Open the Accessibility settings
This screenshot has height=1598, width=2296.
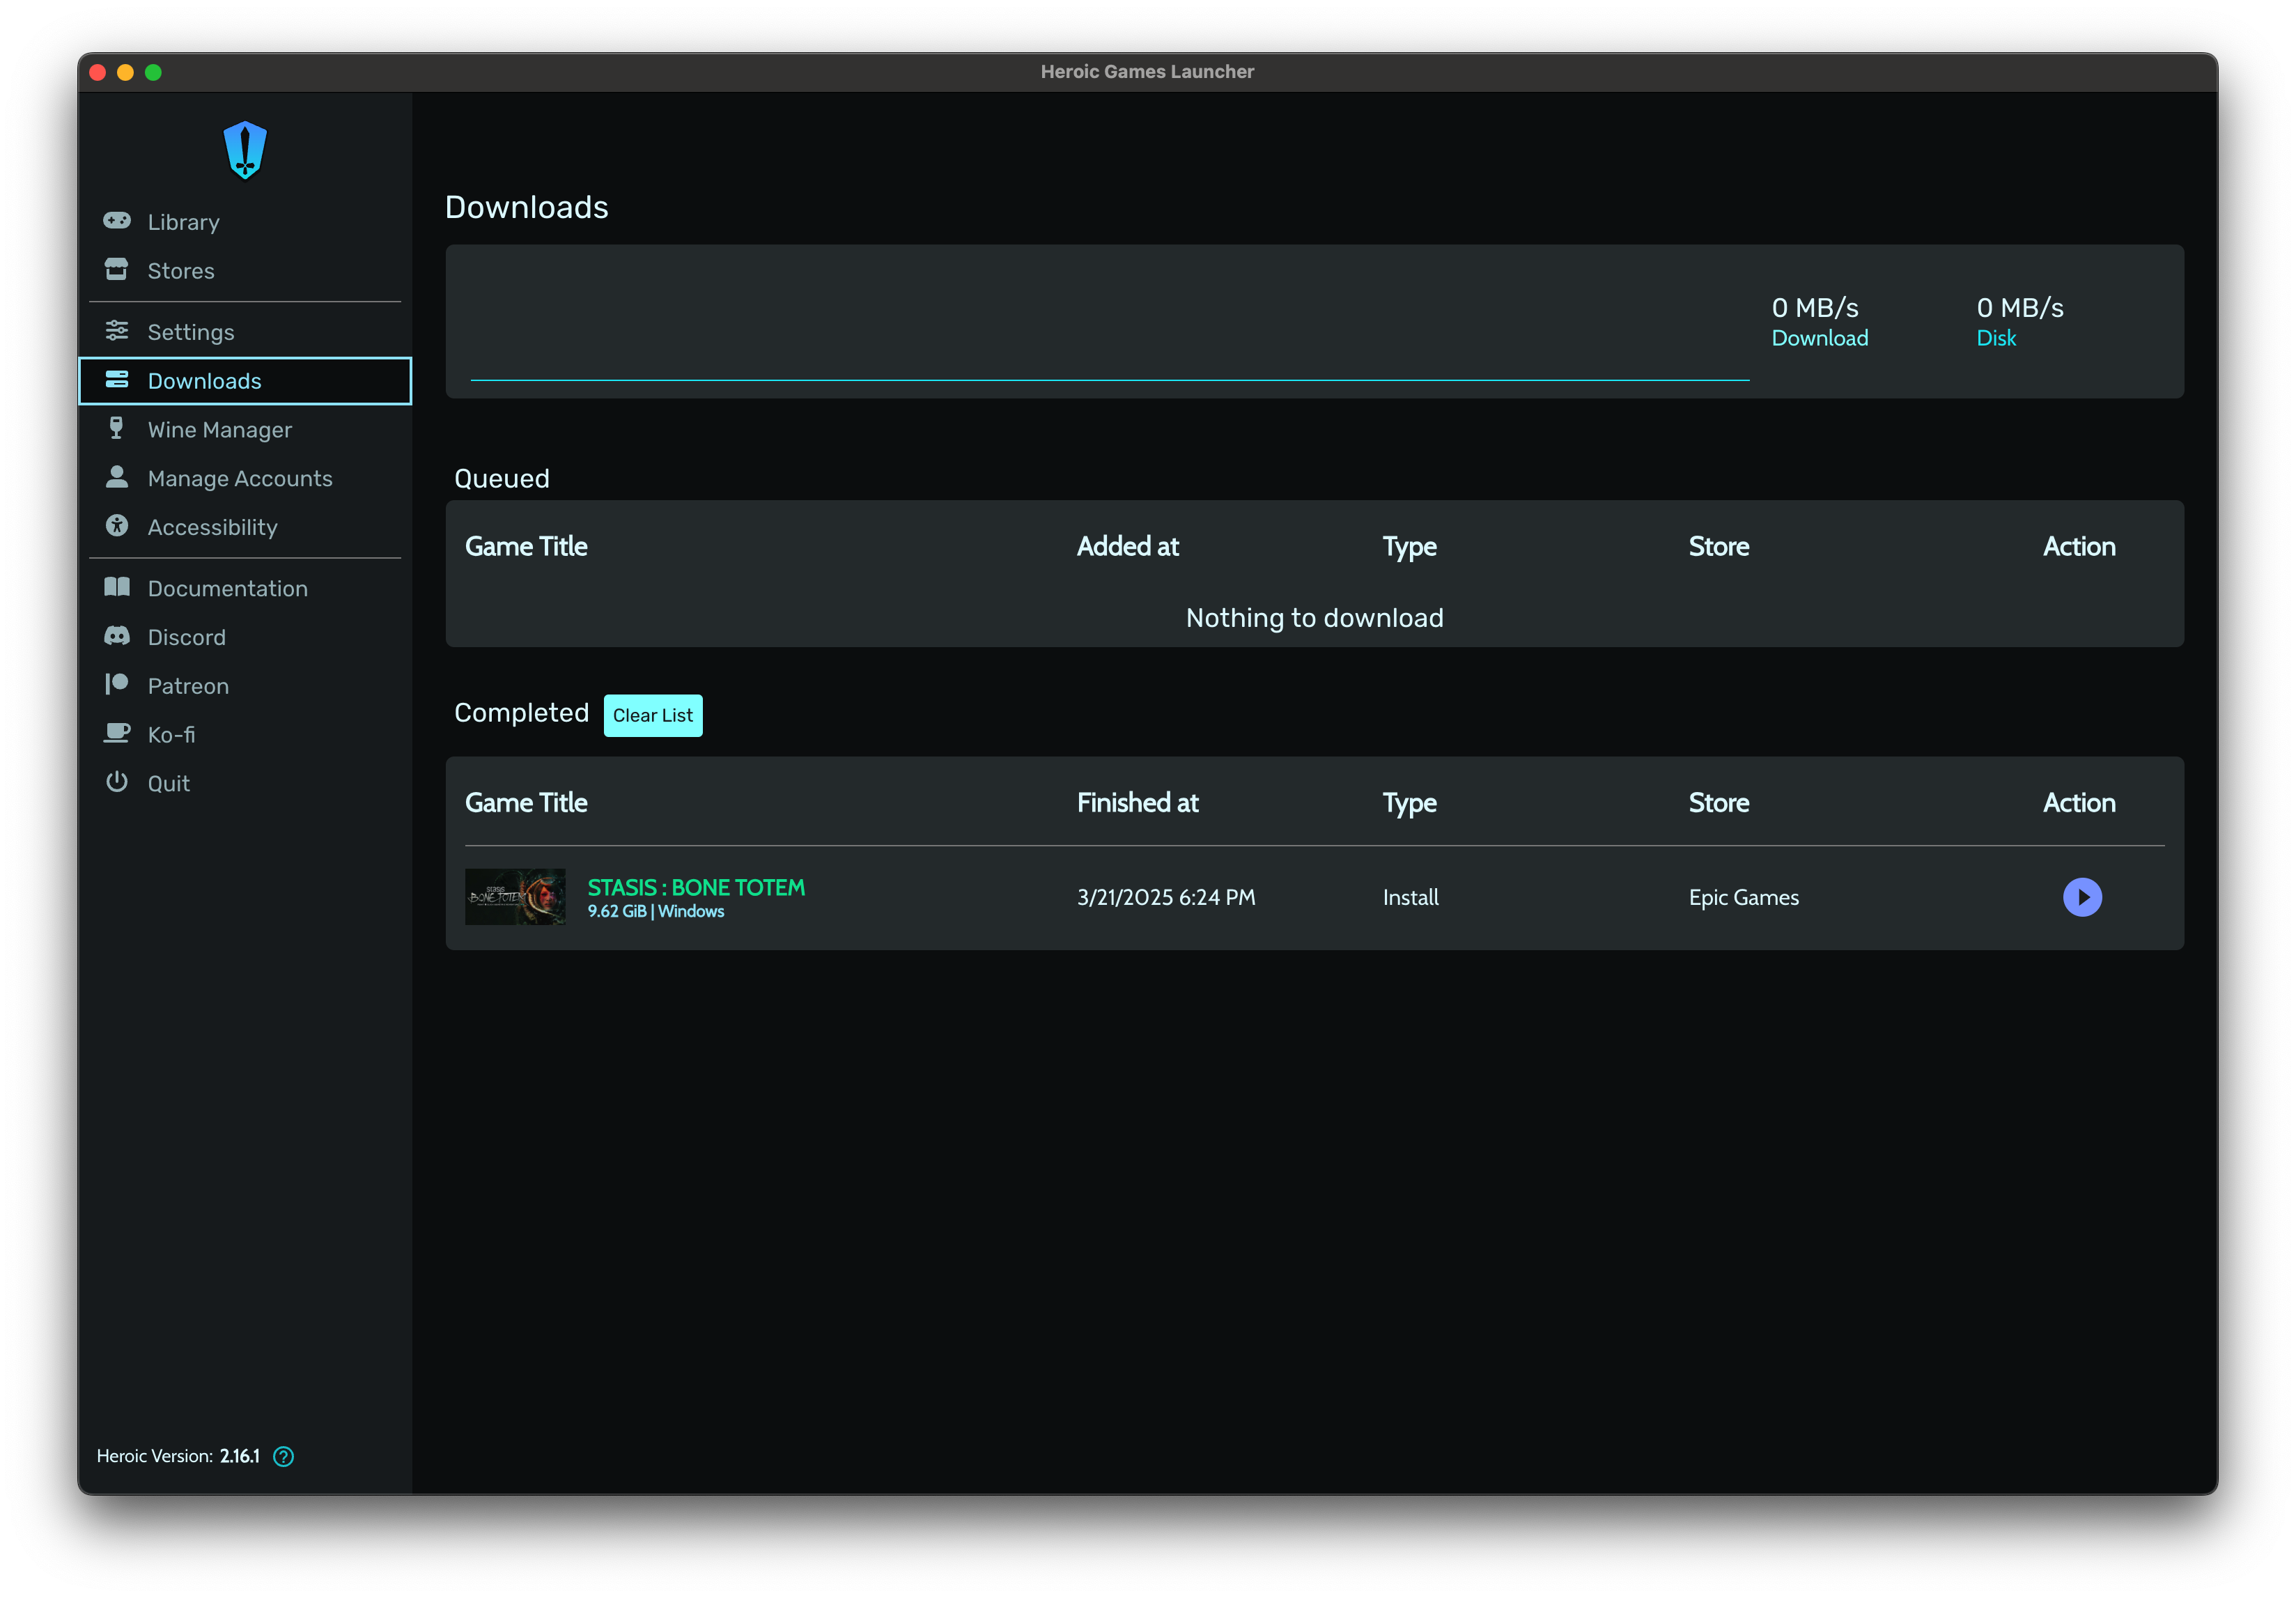(212, 527)
